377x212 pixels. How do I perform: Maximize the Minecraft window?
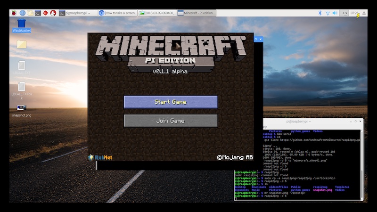[256, 39]
